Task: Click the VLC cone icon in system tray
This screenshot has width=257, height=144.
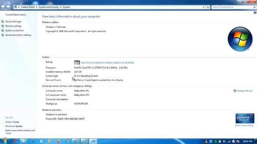Action: [206, 141]
